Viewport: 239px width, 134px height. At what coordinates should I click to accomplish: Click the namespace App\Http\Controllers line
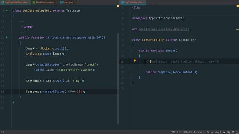pyautogui.click(x=158, y=18)
